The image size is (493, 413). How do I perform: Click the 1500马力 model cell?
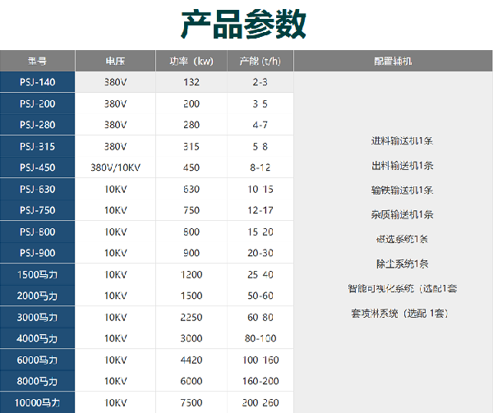pyautogui.click(x=38, y=274)
